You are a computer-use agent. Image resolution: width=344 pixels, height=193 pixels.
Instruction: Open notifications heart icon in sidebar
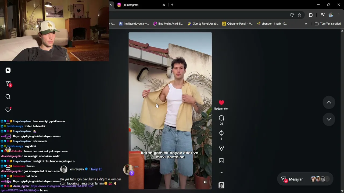pos(8,110)
